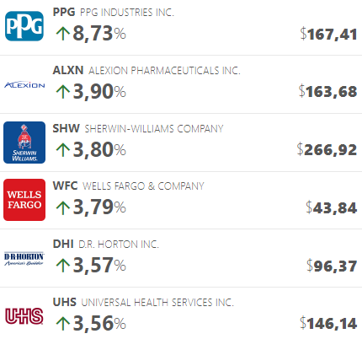Click the $163,68 Alexion price
The height and width of the screenshot is (339, 362).
328,92
